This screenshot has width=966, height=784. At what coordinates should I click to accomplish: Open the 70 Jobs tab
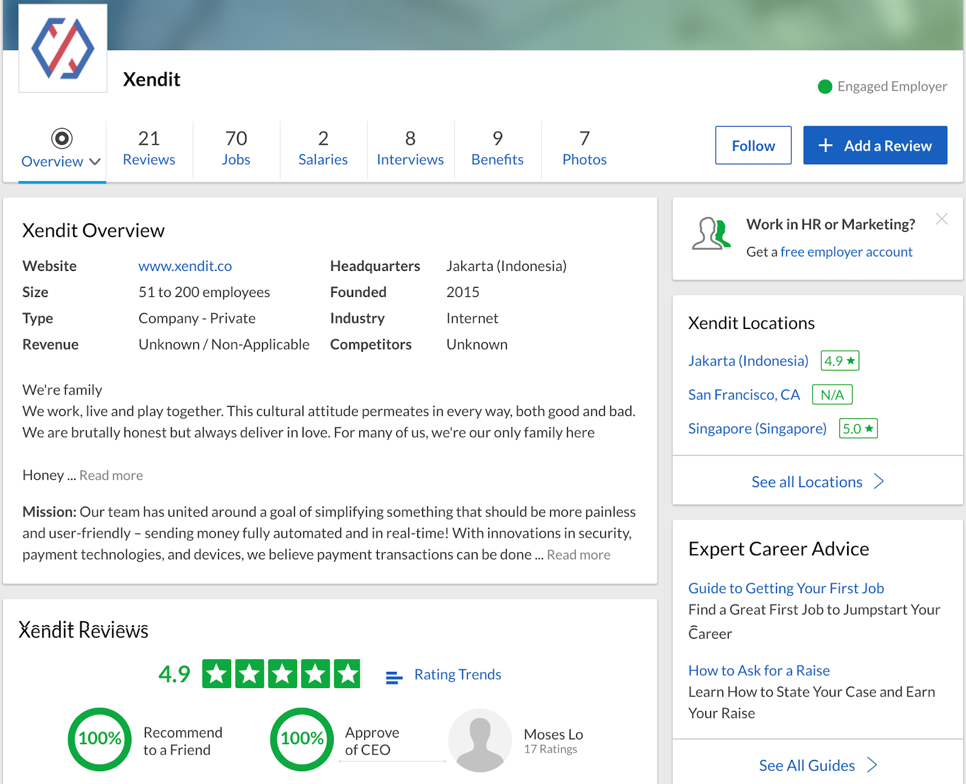point(236,148)
